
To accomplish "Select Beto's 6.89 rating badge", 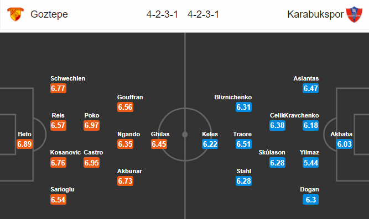I will (24, 144).
